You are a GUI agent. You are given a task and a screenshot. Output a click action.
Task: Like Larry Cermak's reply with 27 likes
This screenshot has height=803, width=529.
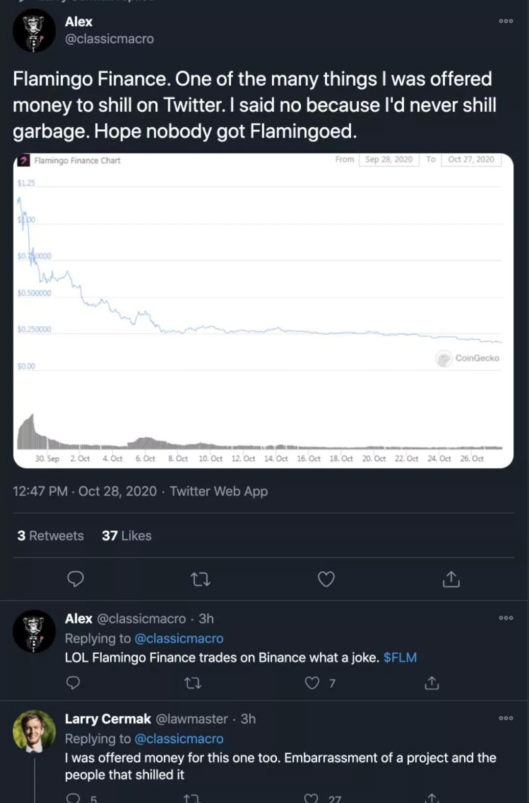(312, 798)
